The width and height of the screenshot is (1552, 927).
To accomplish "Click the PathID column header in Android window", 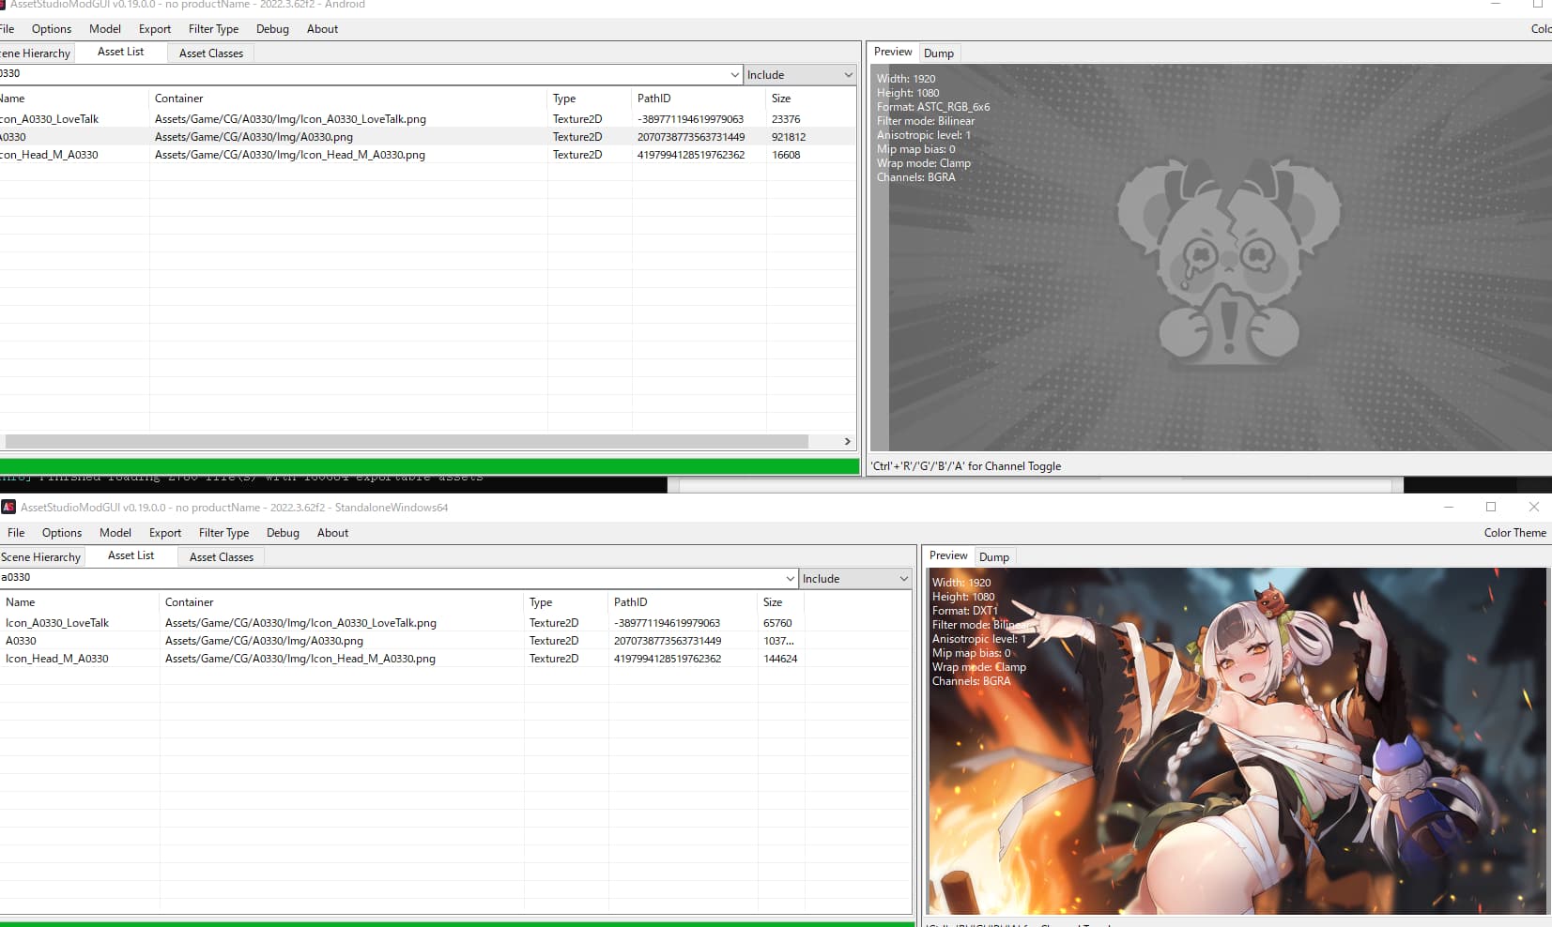I will click(x=653, y=99).
